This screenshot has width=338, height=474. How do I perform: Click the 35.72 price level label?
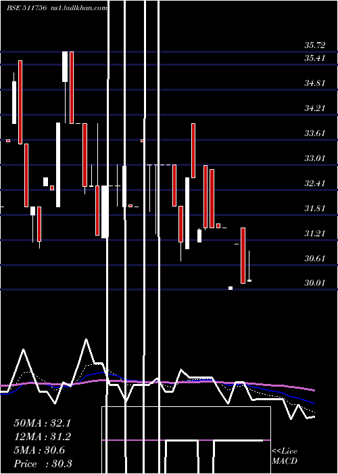point(315,45)
